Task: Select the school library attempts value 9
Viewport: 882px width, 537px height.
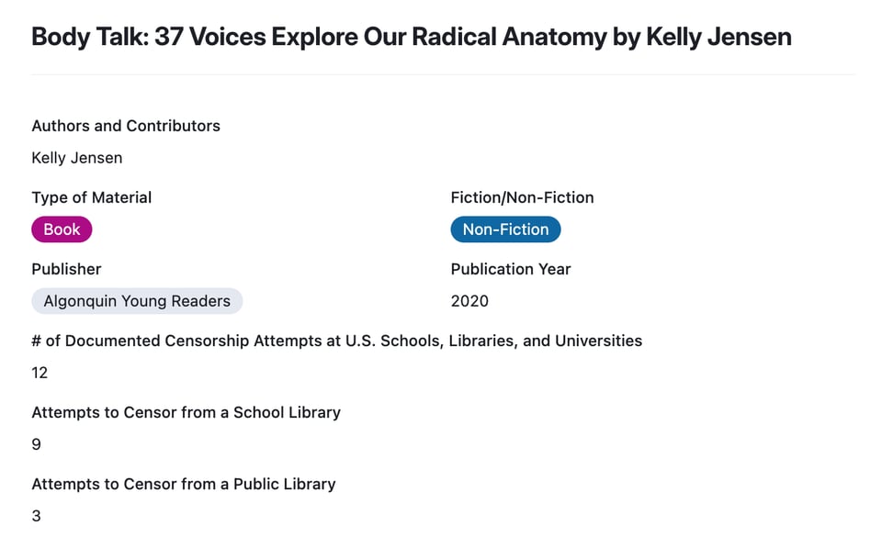Action: (37, 444)
